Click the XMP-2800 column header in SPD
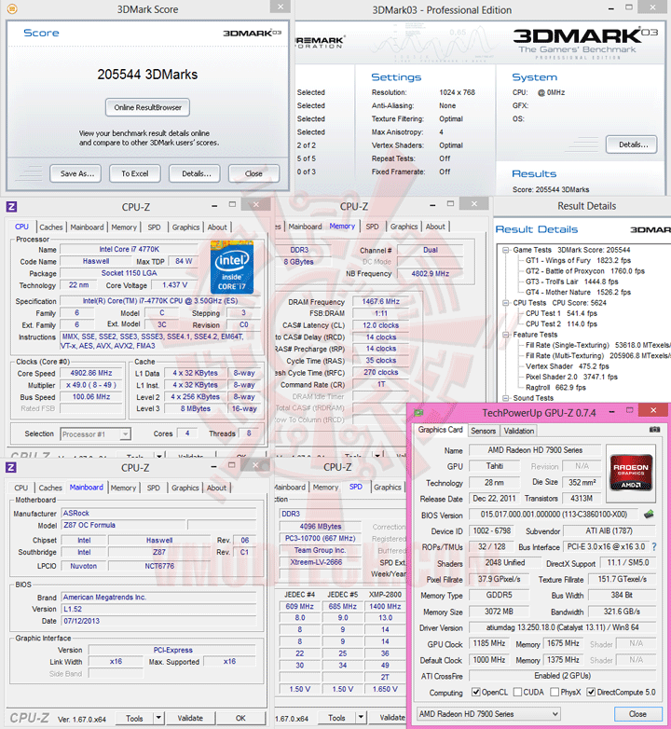Image resolution: width=671 pixels, height=729 pixels. pos(385,595)
